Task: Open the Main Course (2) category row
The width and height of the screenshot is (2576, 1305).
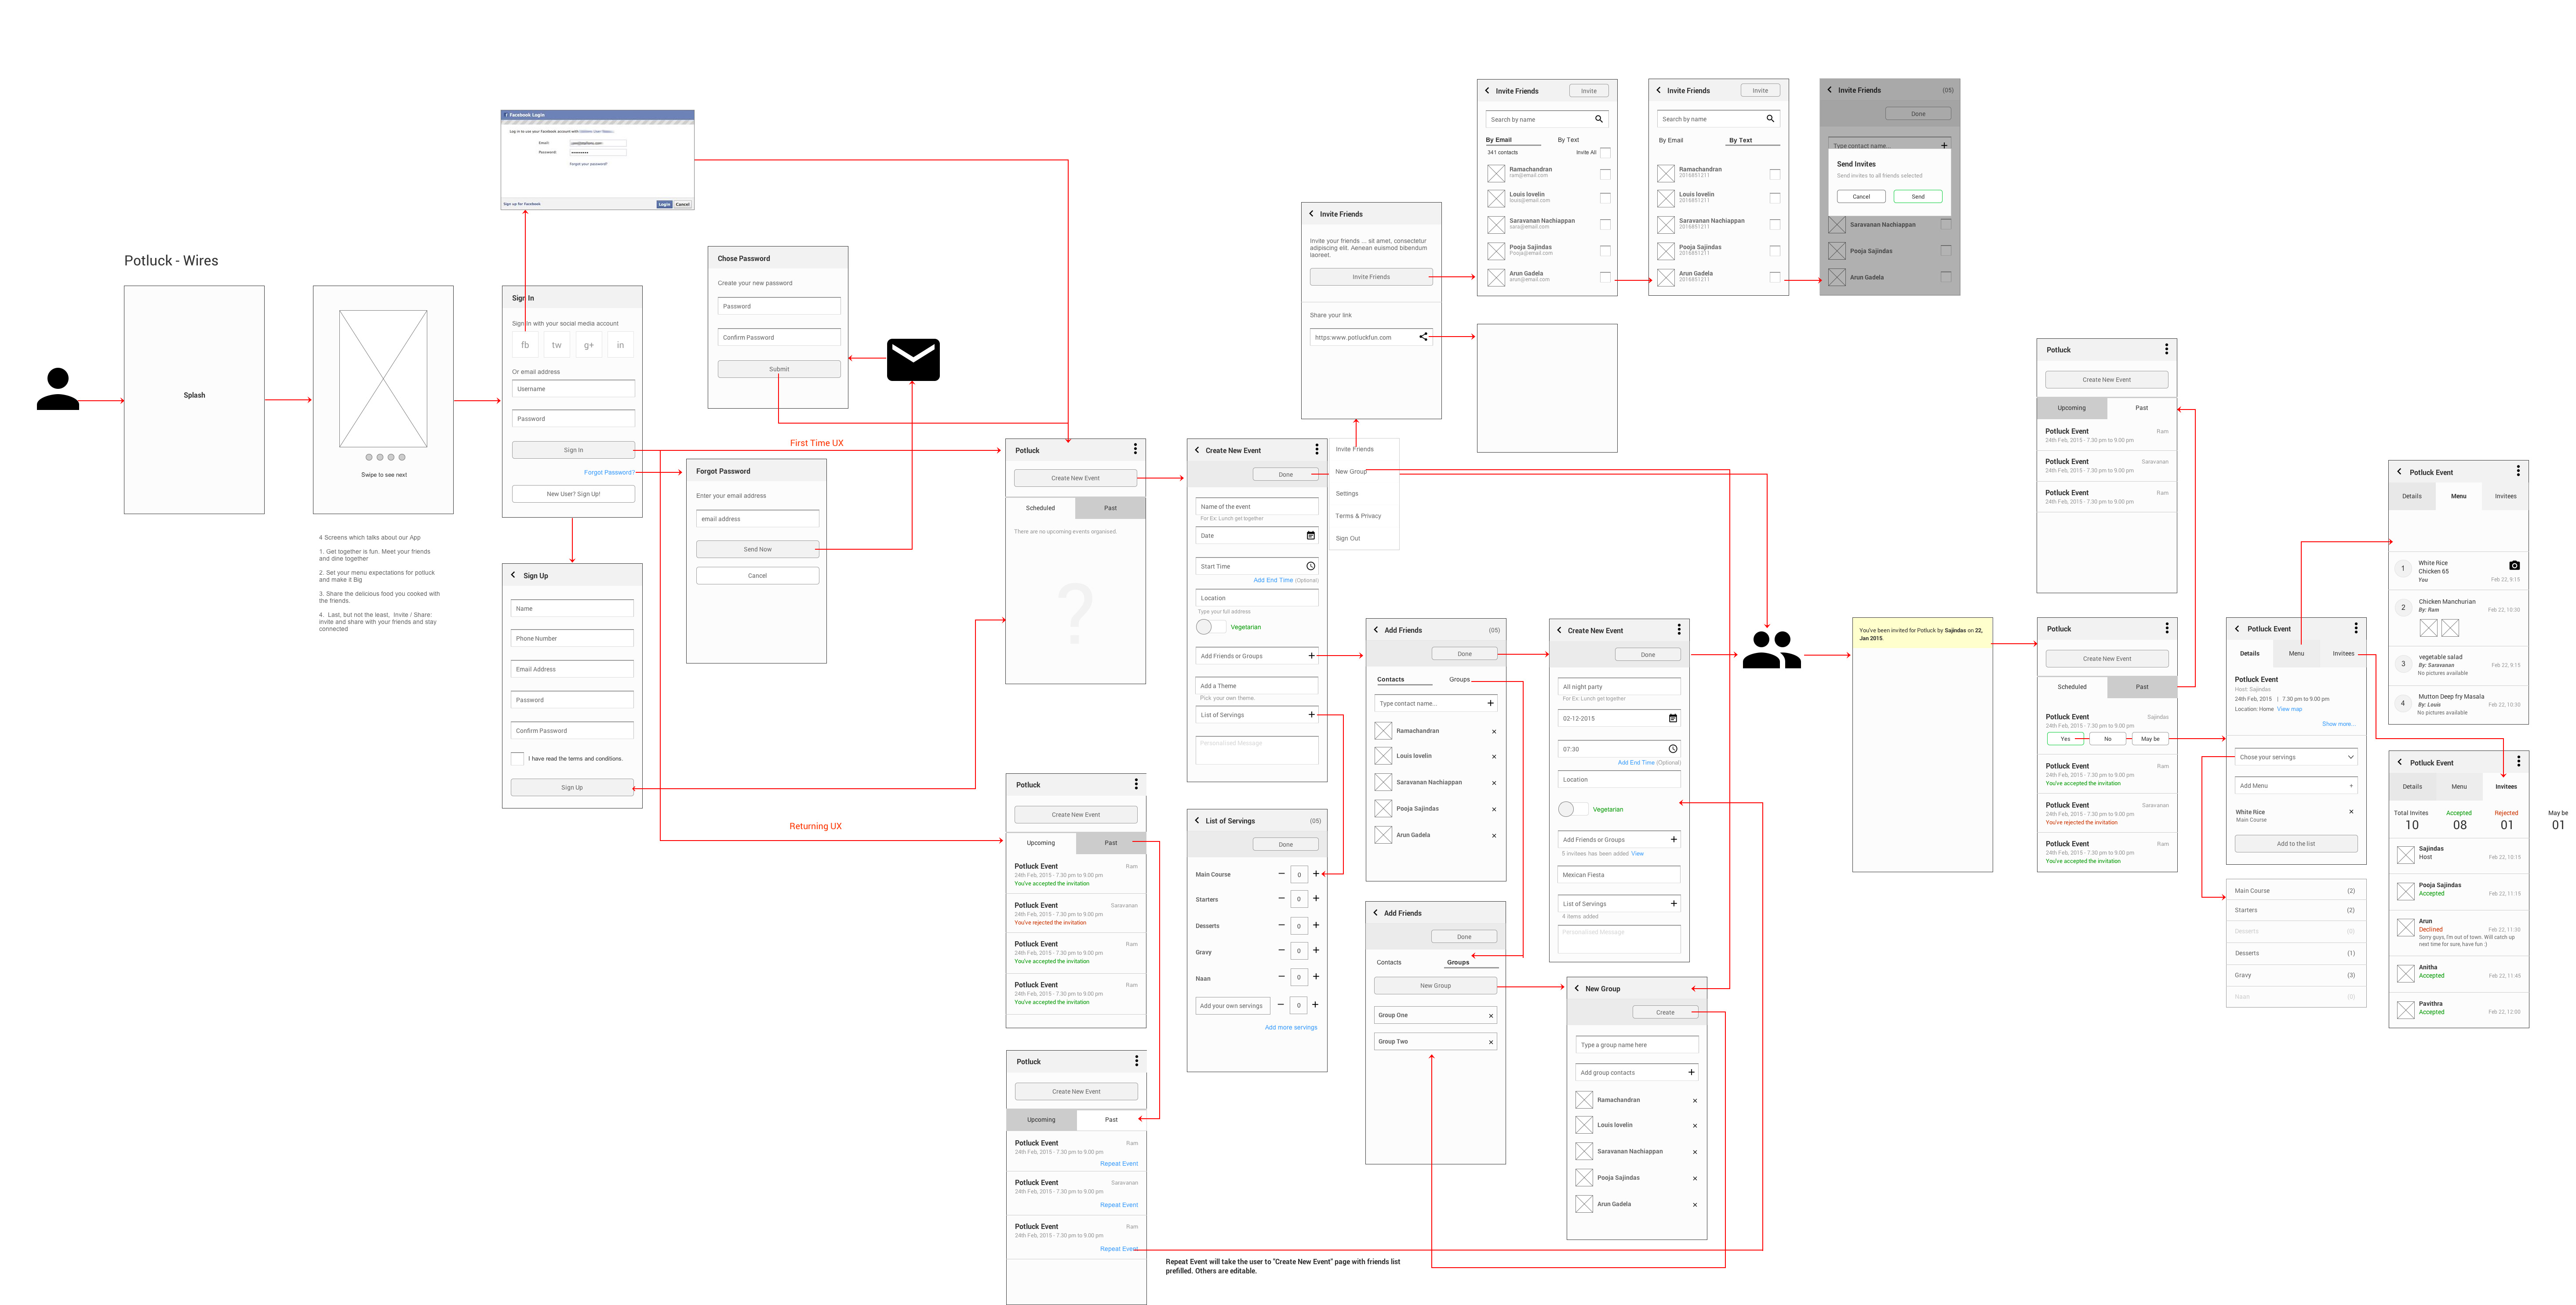Action: point(2295,890)
